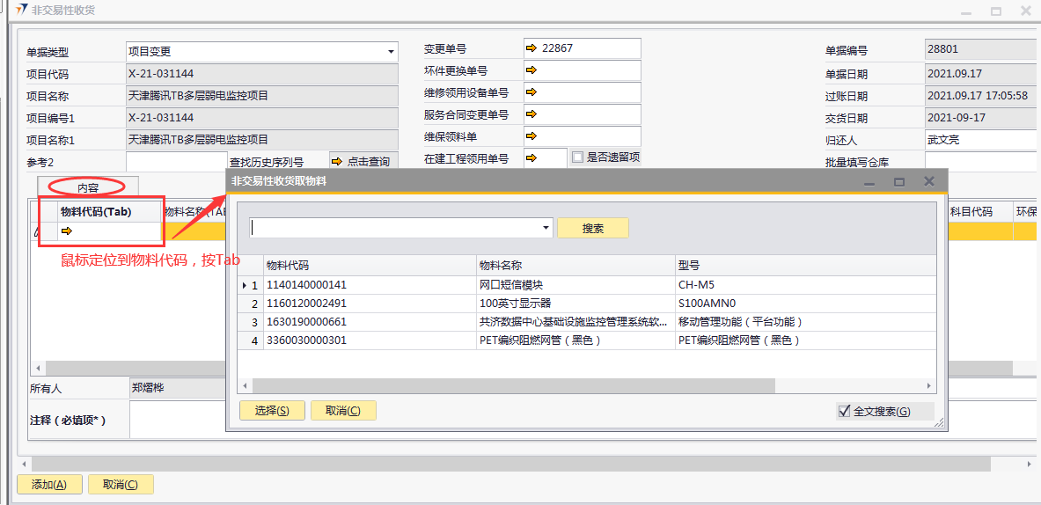Click the arrow icon in 物料代码 cell
Image resolution: width=1041 pixels, height=505 pixels.
pos(66,231)
